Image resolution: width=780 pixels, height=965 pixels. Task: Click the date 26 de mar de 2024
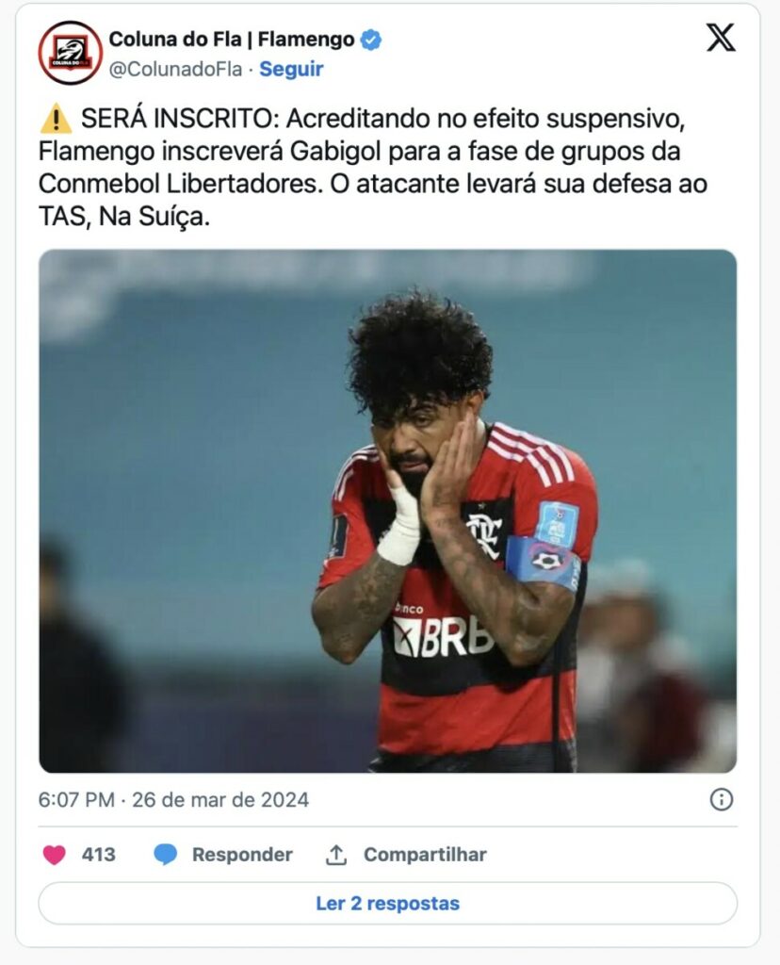coord(220,799)
